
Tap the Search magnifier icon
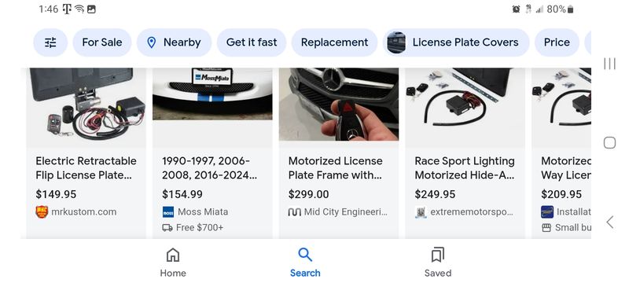305,255
